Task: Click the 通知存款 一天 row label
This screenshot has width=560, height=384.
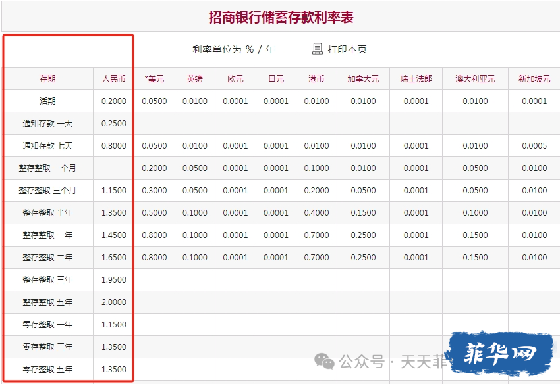Action: (x=47, y=124)
